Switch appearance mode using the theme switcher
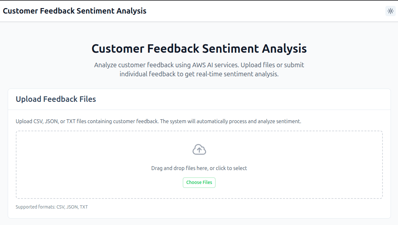Screen dimensions: 398x225 click(x=390, y=11)
